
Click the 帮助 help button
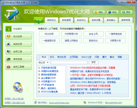(113, 12)
